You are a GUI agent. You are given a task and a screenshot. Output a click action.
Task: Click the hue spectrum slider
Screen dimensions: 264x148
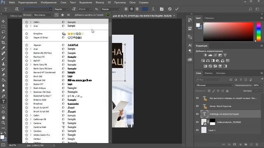259,32
